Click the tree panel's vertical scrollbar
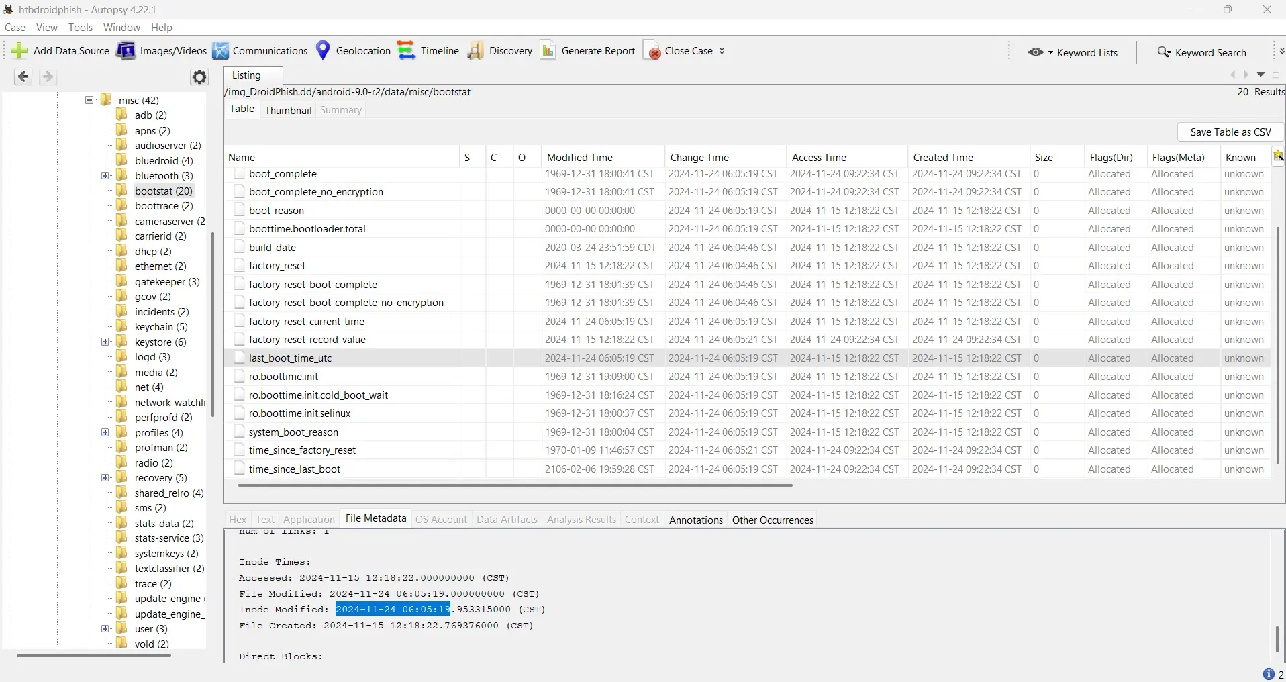The width and height of the screenshot is (1286, 682). (212, 324)
